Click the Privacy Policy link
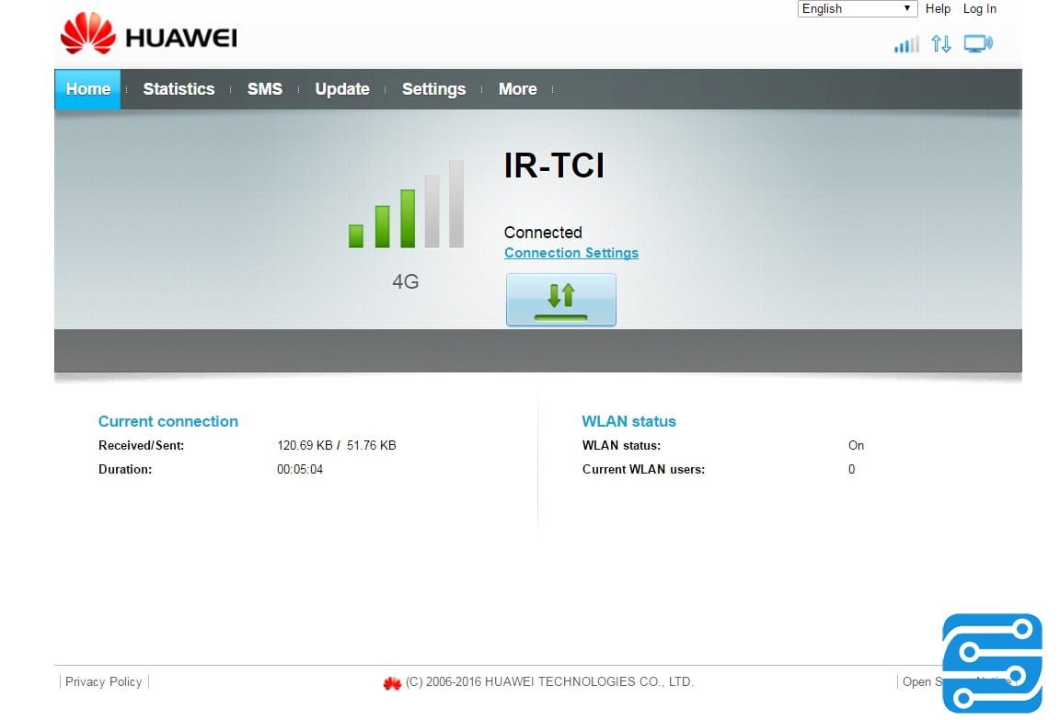Image resolution: width=1060 pixels, height=720 pixels. pyautogui.click(x=103, y=681)
